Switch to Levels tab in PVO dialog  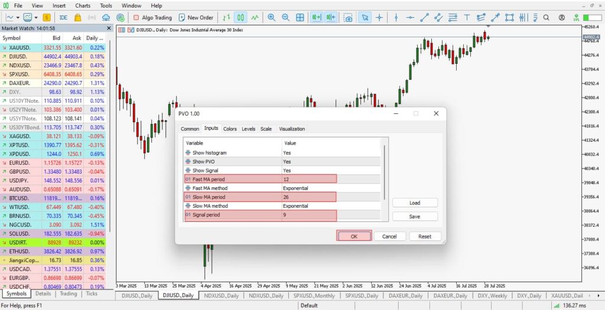coord(249,129)
